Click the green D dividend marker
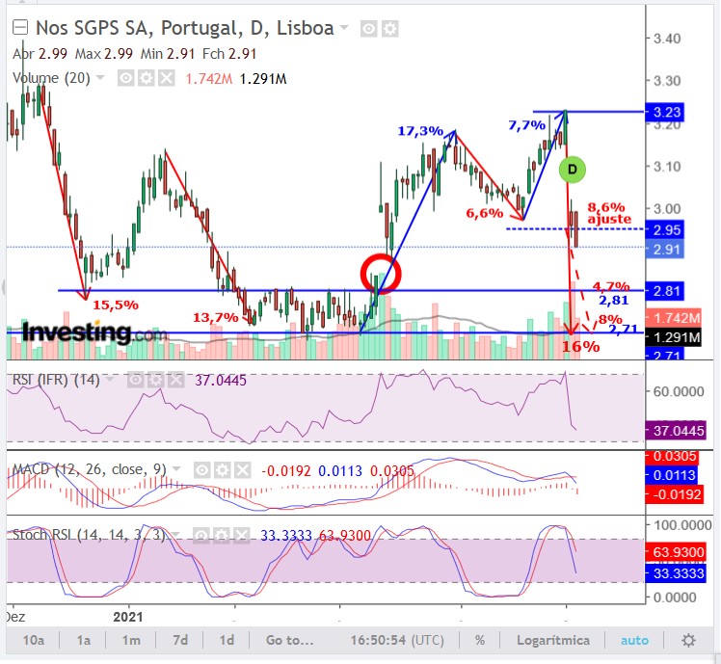Screen dimensions: 721x664 [572, 170]
